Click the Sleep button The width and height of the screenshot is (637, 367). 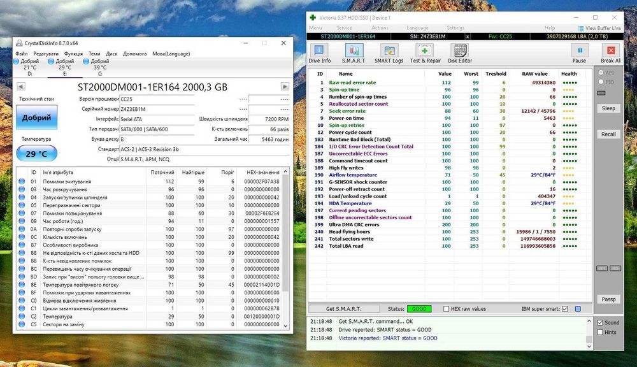click(x=608, y=108)
